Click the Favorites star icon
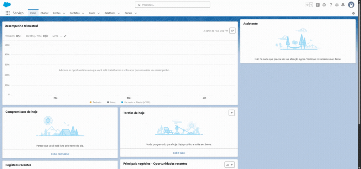This screenshot has height=169, width=361. tap(307, 5)
